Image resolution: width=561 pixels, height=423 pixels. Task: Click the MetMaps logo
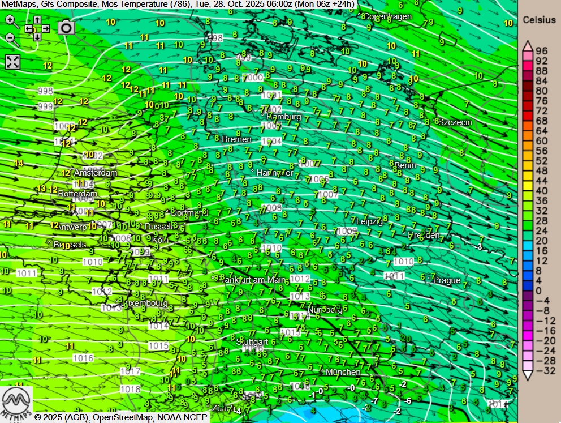tap(16, 403)
